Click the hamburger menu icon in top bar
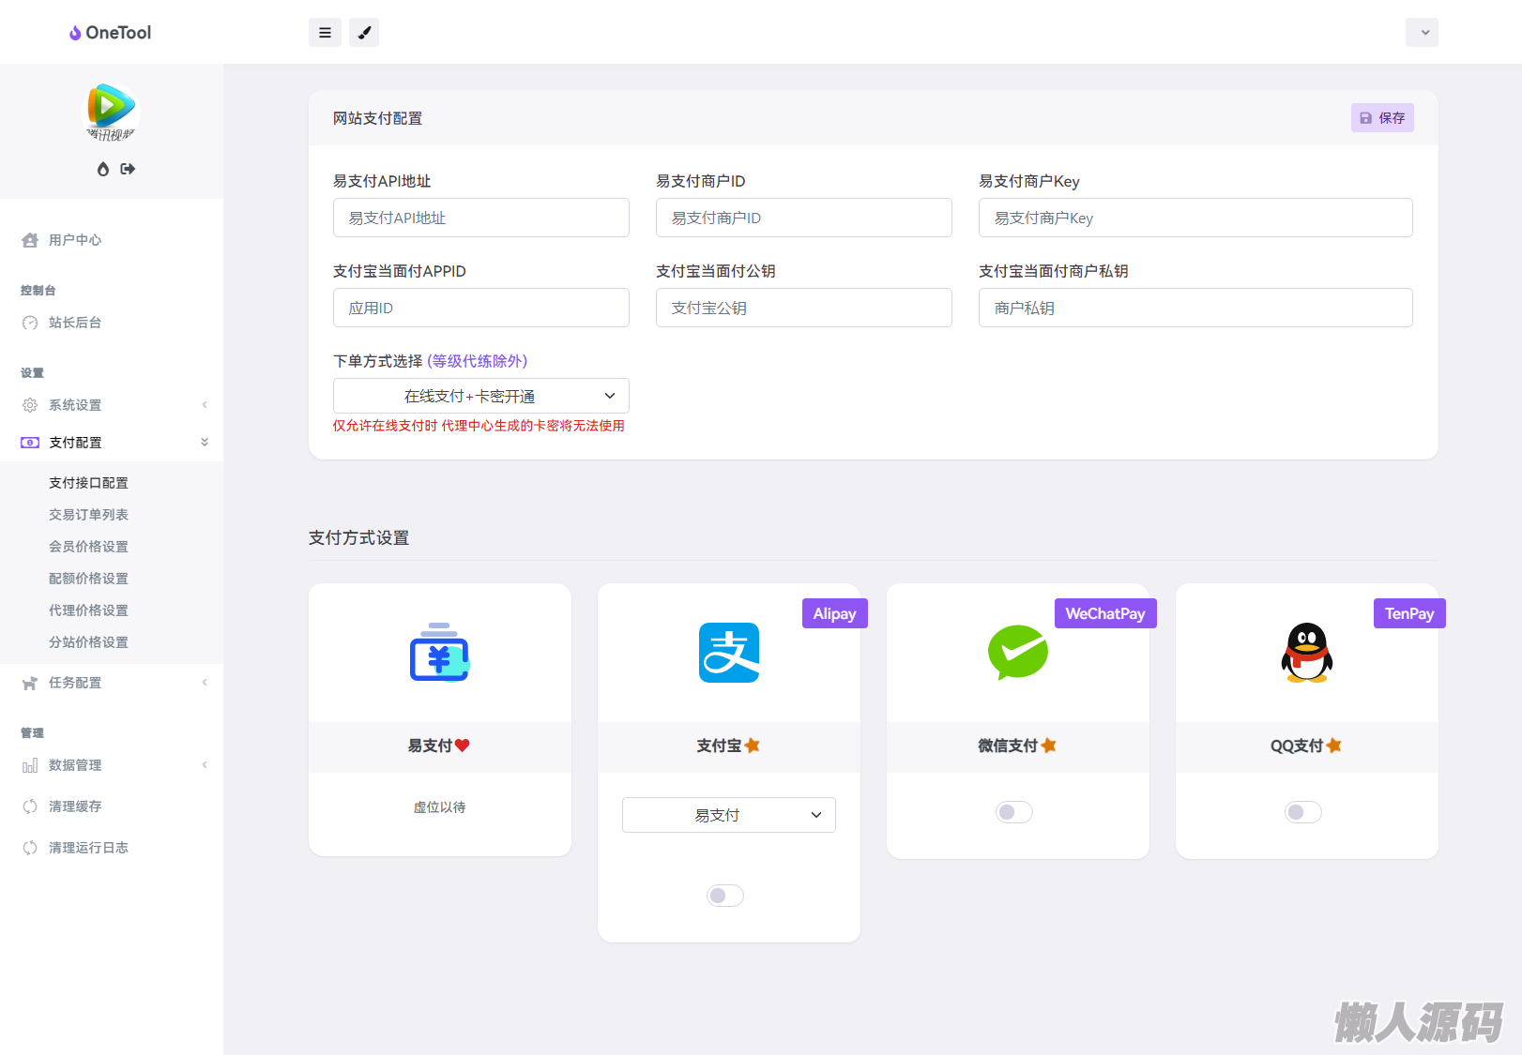The image size is (1522, 1055). tap(325, 33)
